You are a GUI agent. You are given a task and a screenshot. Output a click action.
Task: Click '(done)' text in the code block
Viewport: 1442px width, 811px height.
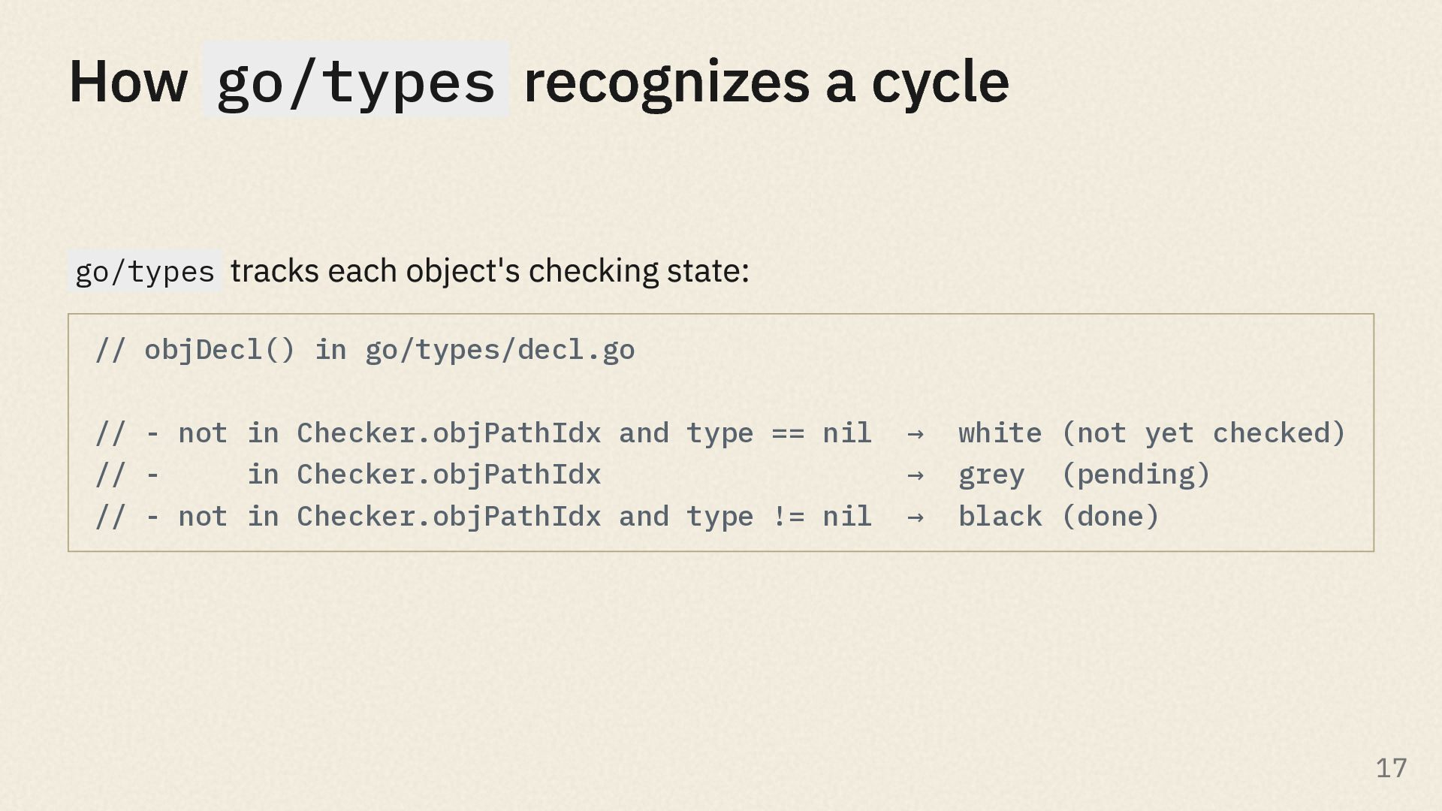[1110, 517]
